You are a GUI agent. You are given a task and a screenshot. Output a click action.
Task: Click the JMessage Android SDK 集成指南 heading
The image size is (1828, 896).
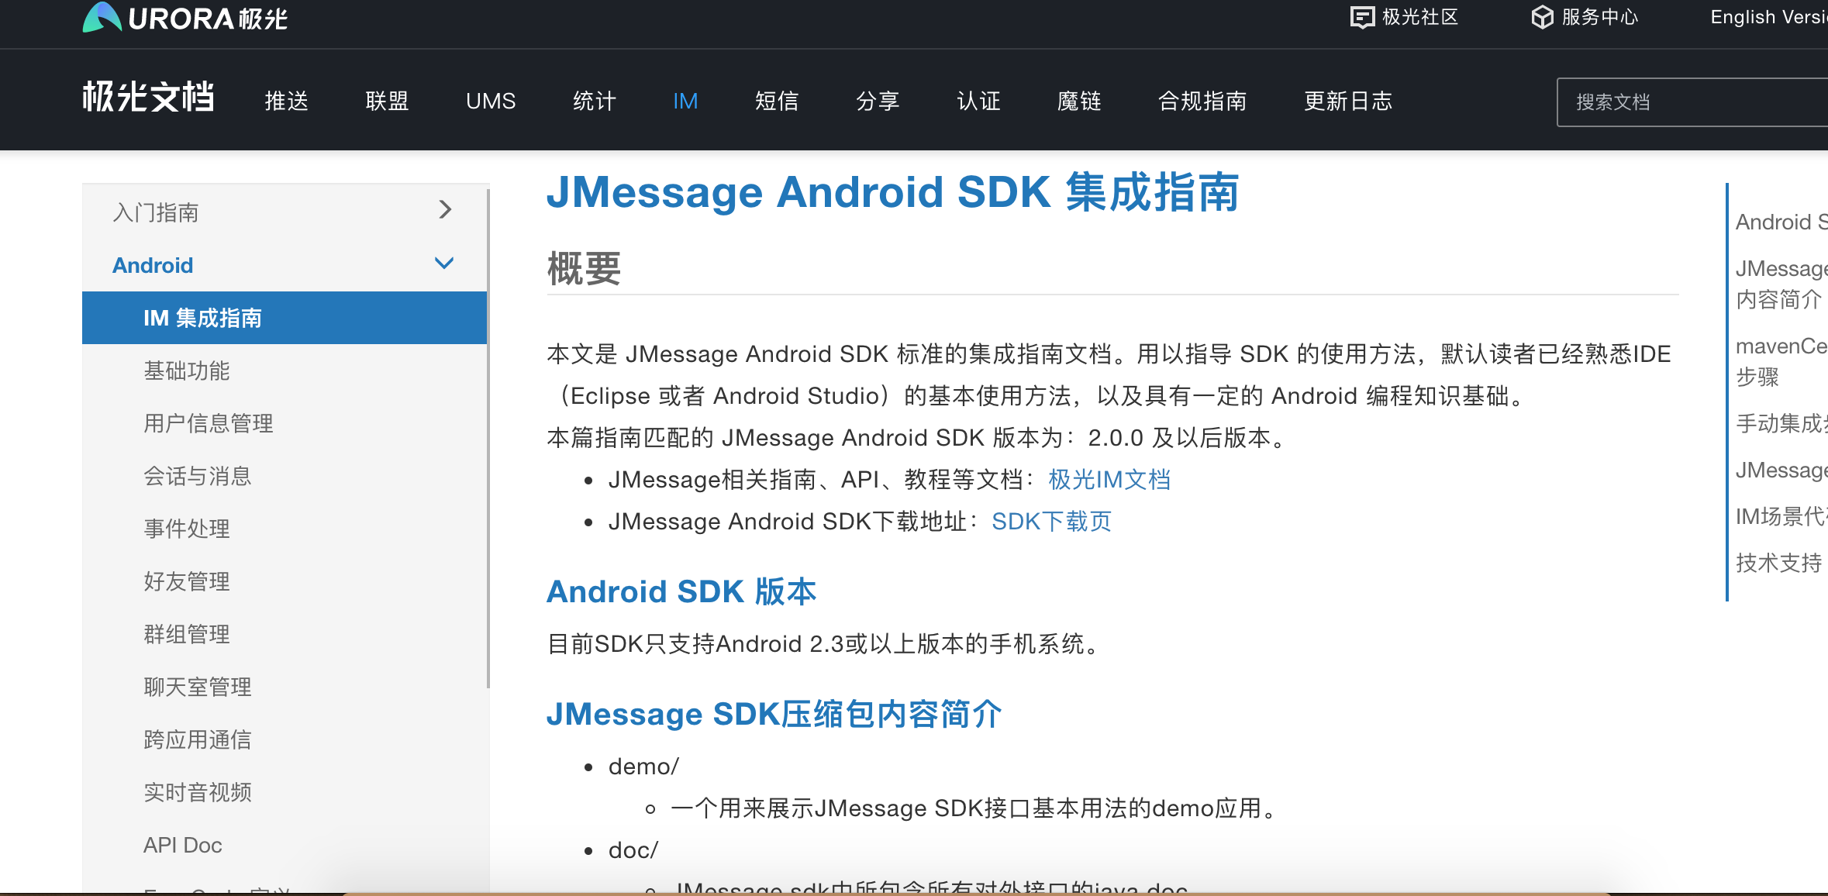point(892,192)
